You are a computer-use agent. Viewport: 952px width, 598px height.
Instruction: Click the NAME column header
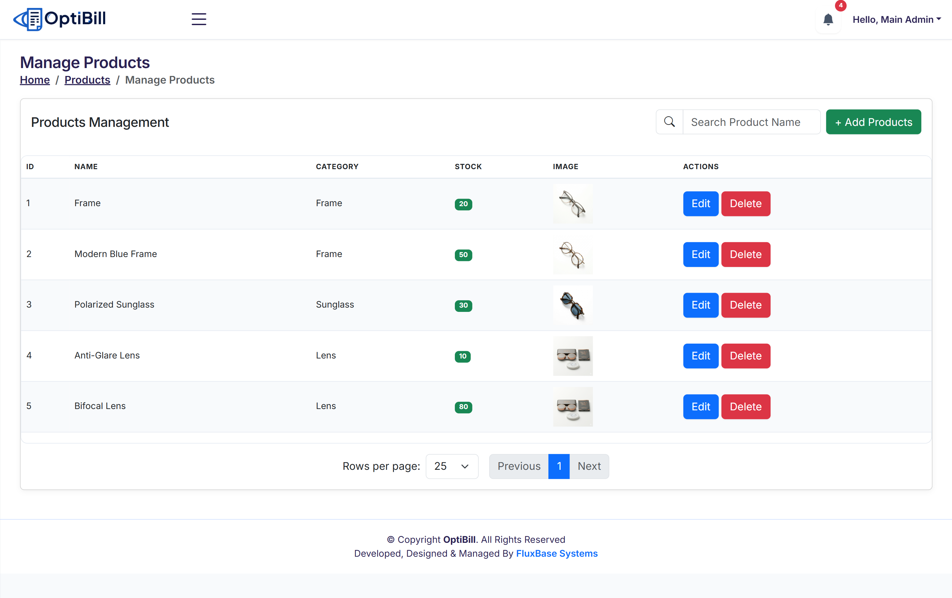pos(86,167)
